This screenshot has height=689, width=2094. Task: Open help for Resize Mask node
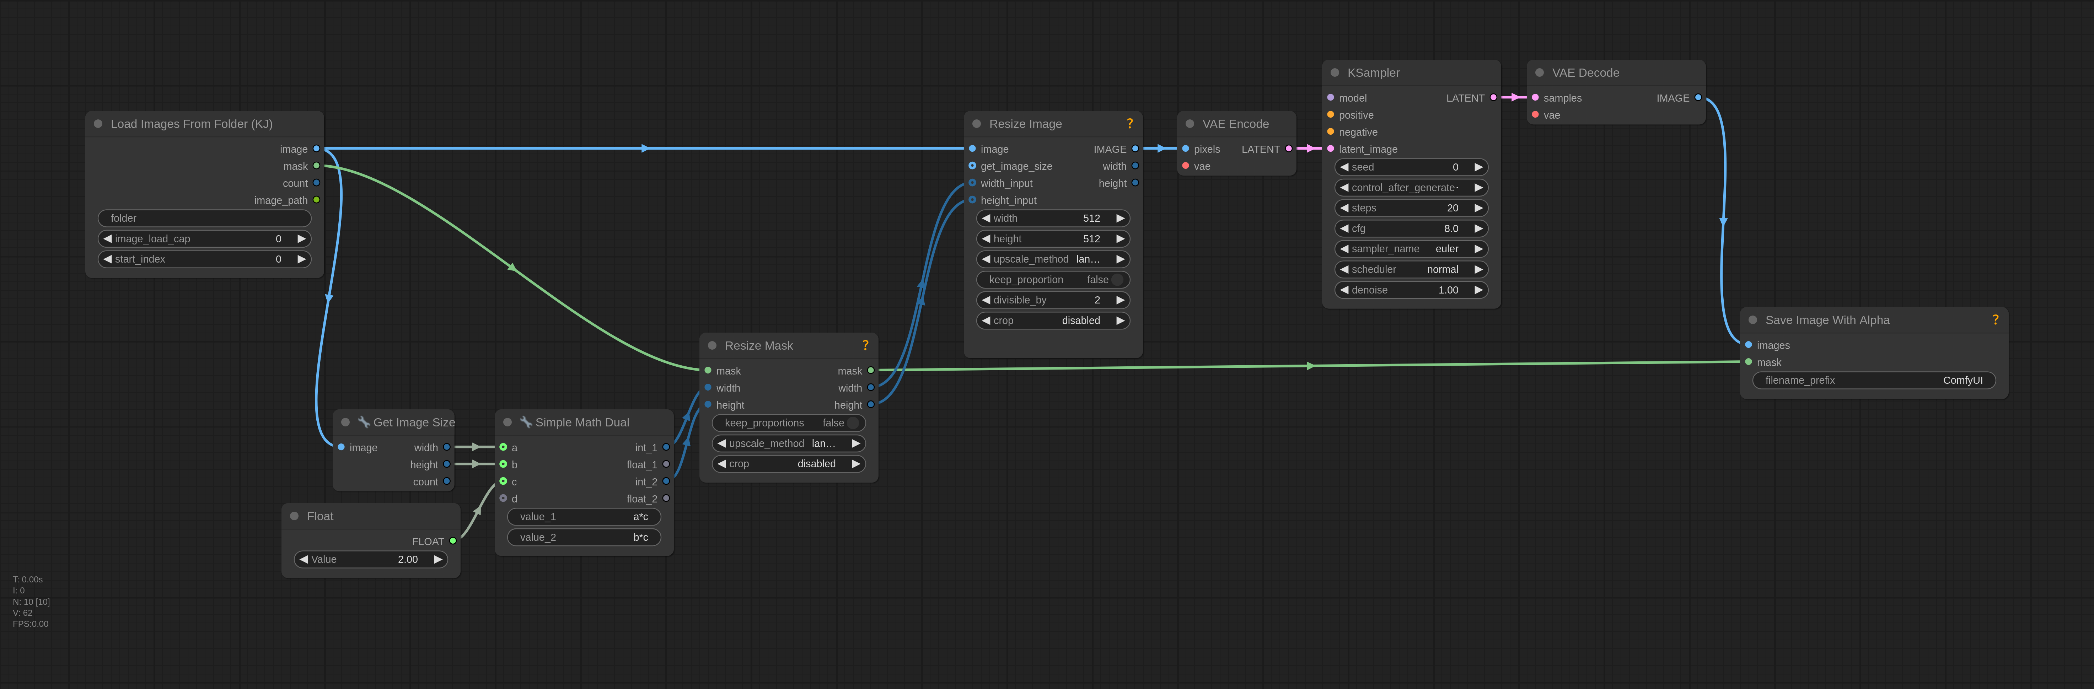[865, 345]
